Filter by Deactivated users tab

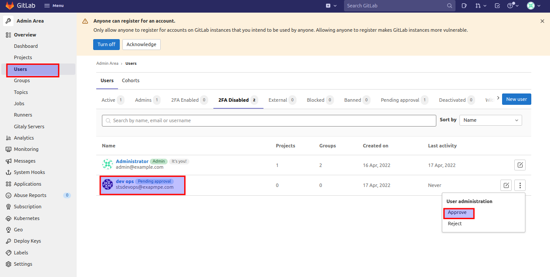click(456, 100)
